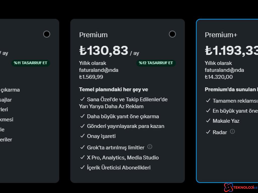Image resolution: width=258 pixels, height=193 pixels.
Task: Open info icon next to Radar
Action: [x=232, y=131]
